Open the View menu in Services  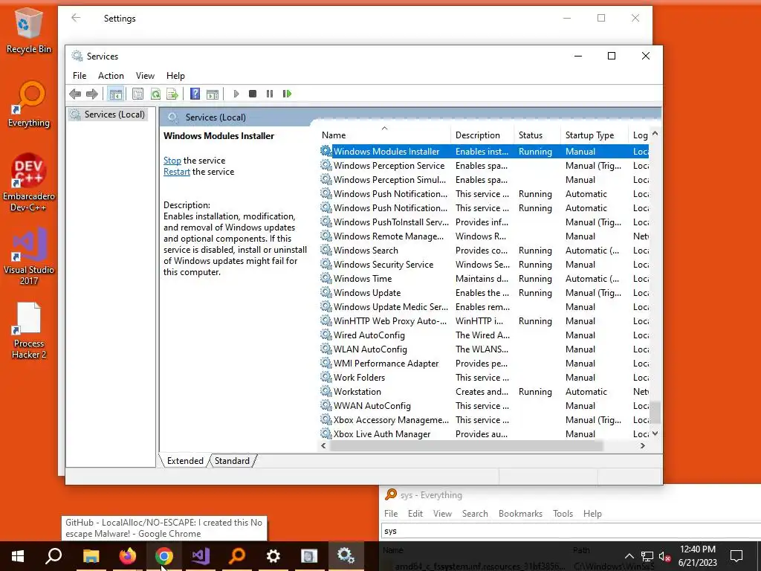tap(145, 76)
